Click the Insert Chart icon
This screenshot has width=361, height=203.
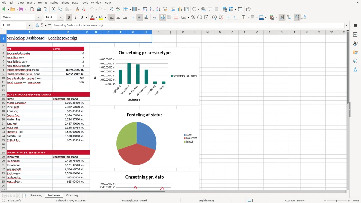tap(180, 9)
